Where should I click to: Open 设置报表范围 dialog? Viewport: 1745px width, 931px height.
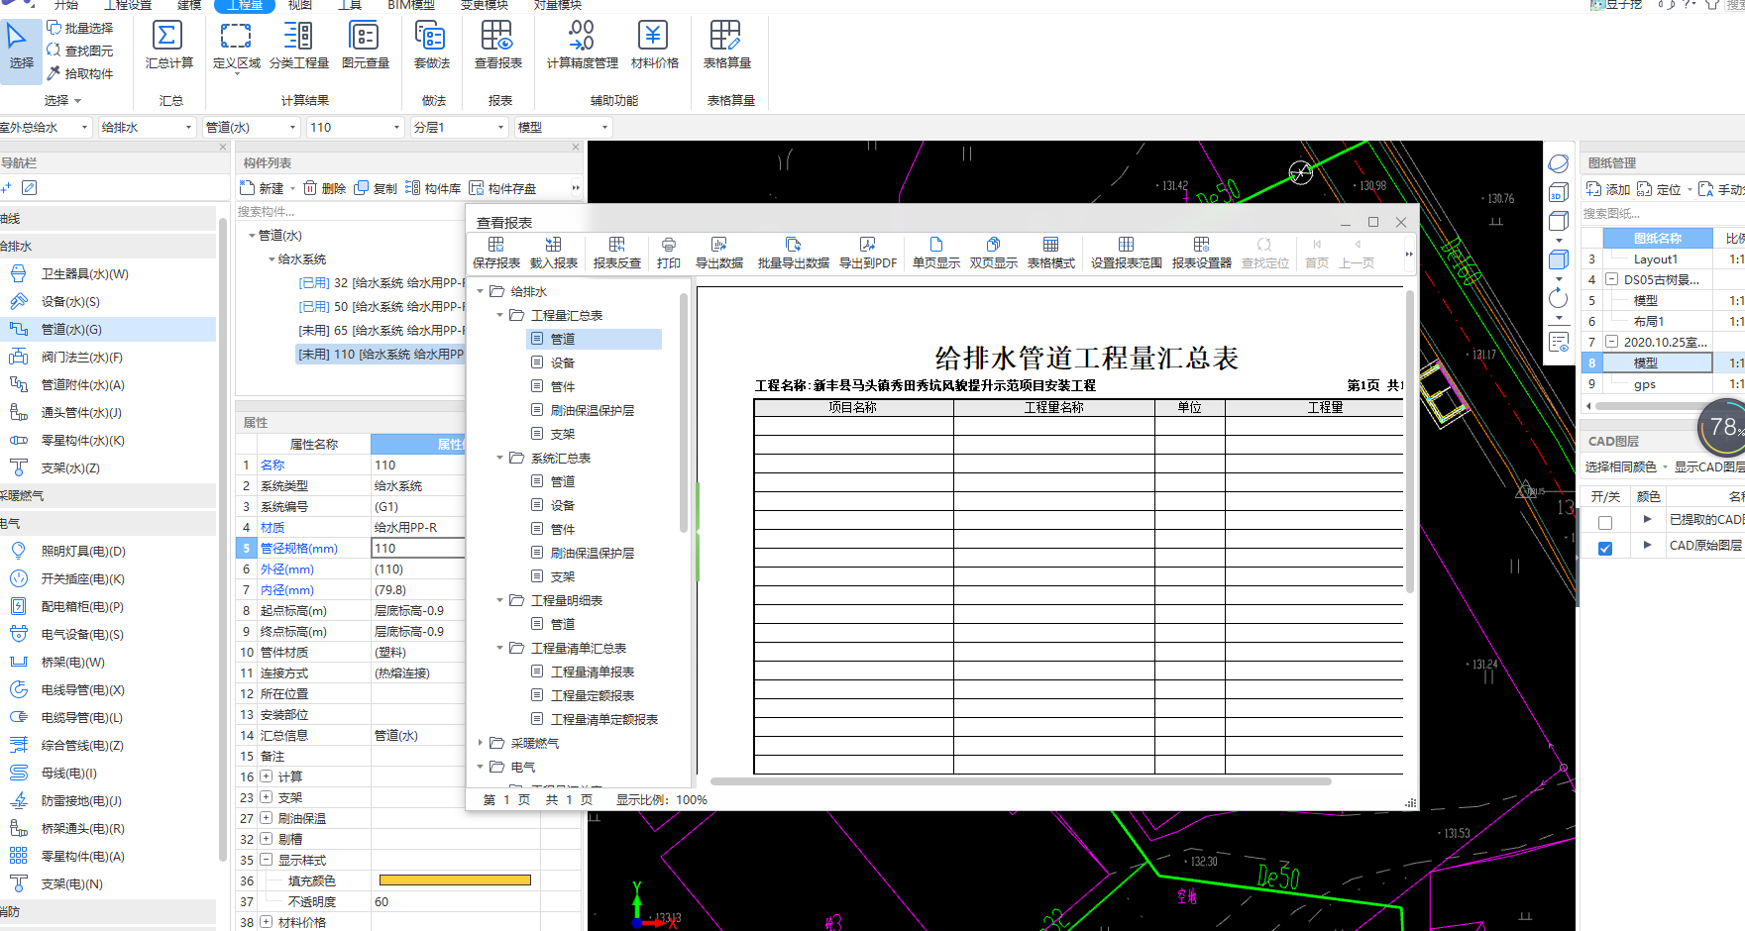pyautogui.click(x=1127, y=254)
